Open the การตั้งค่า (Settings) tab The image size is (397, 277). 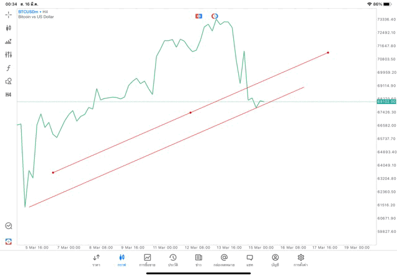coord(301,260)
